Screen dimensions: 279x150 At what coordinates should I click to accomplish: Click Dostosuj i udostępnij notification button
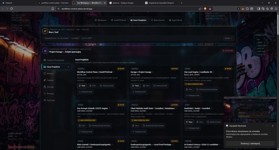click(250, 143)
